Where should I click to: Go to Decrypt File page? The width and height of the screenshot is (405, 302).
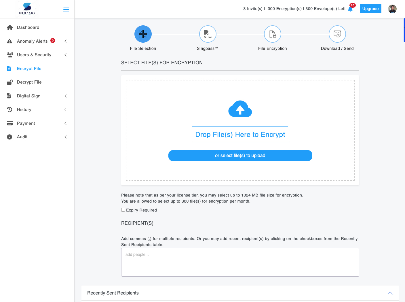click(29, 82)
